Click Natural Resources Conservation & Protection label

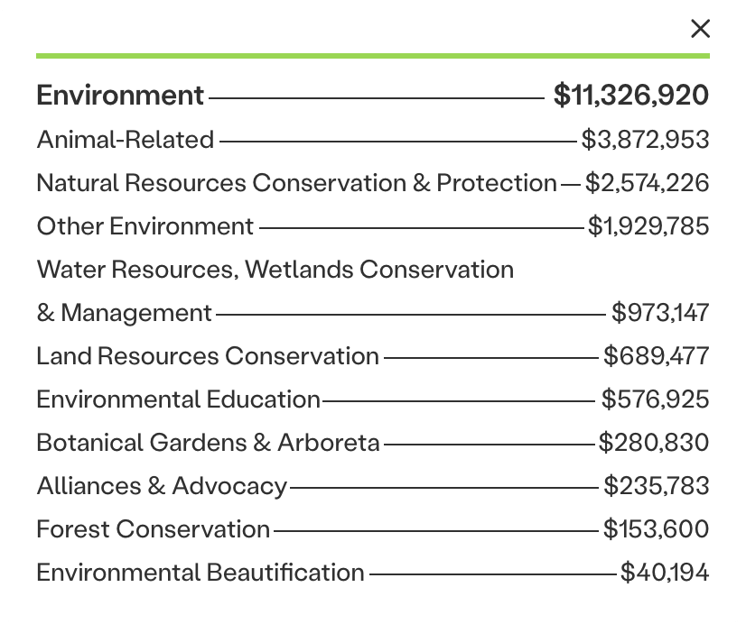point(296,183)
